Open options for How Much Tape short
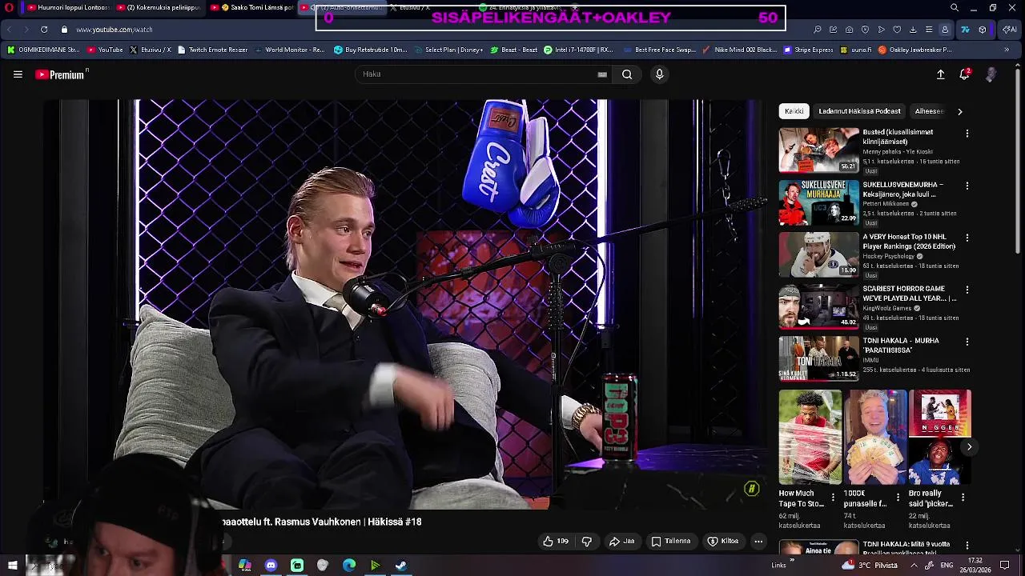1025x576 pixels. point(833,497)
